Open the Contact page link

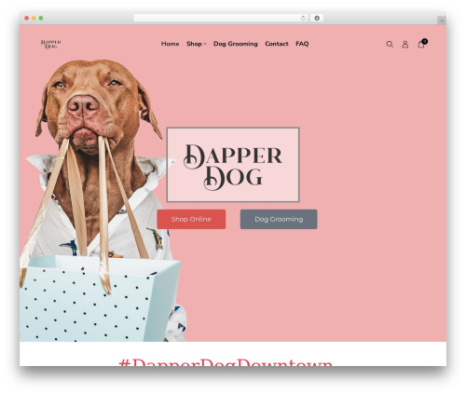coord(277,44)
